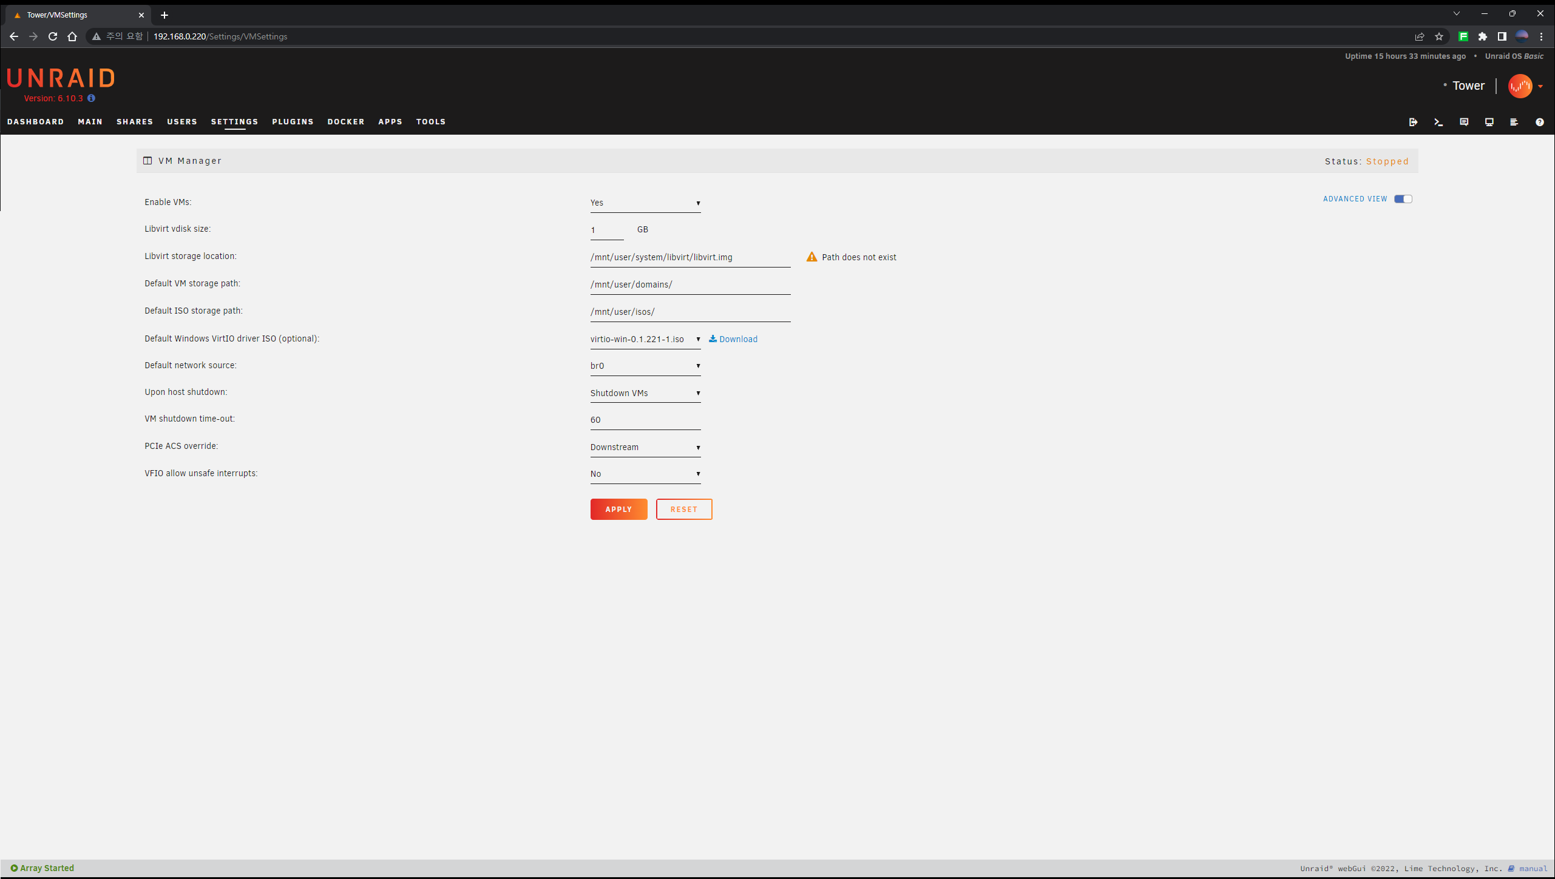Image resolution: width=1555 pixels, height=879 pixels.
Task: Open the VFIO unsafe interrupts dropdown
Action: (645, 474)
